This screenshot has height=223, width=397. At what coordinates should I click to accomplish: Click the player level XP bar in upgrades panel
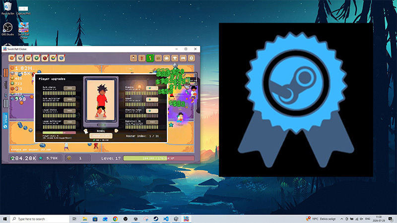(59, 132)
